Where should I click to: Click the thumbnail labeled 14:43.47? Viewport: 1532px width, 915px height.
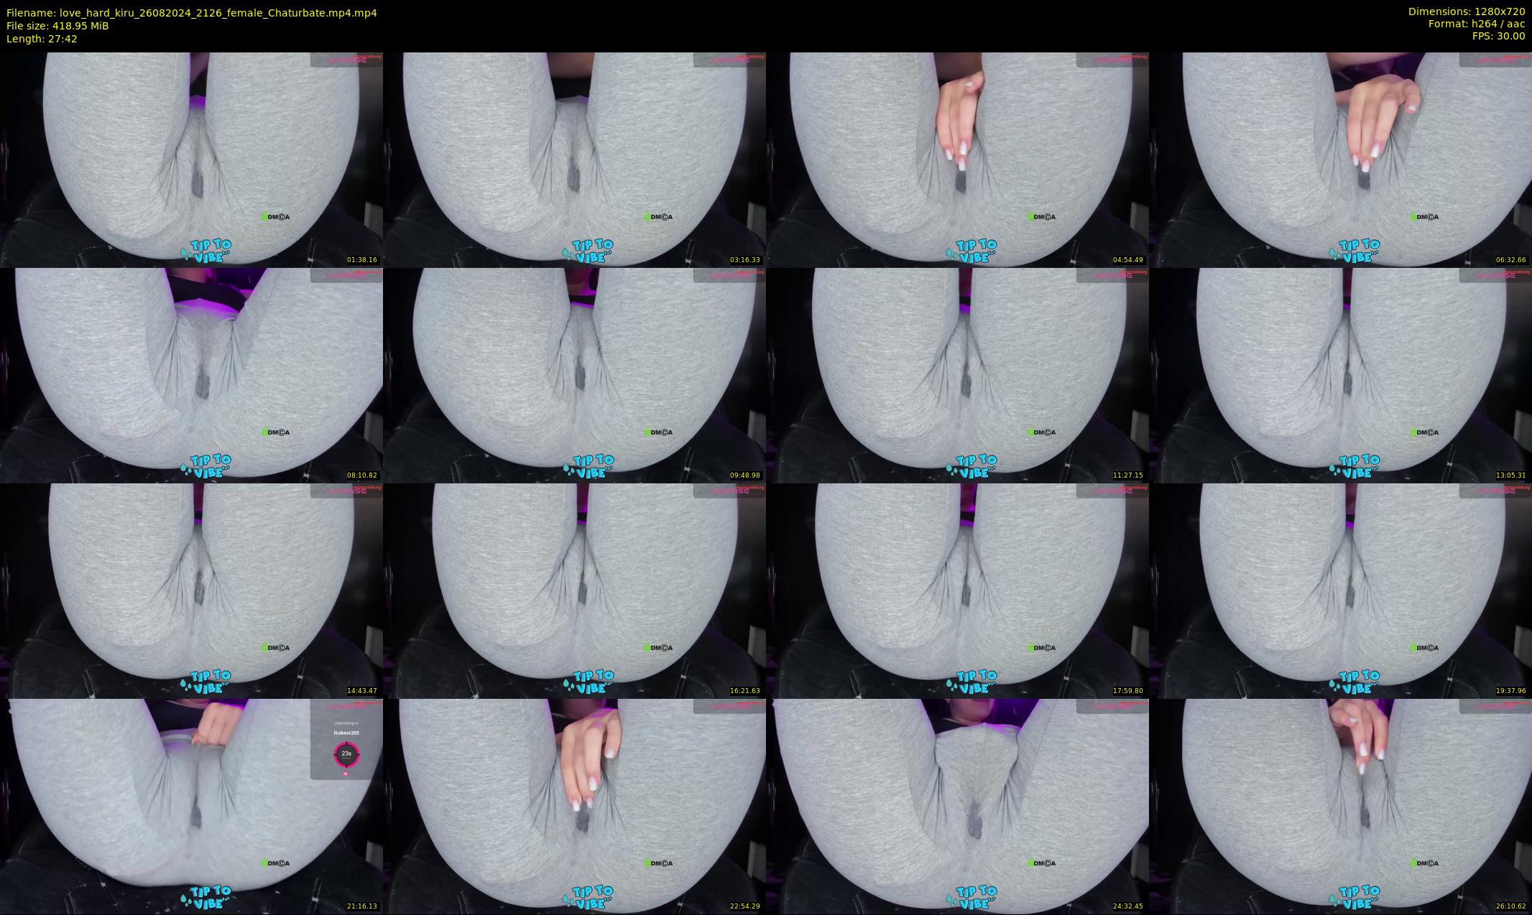point(191,590)
